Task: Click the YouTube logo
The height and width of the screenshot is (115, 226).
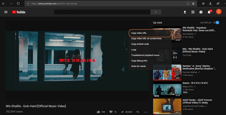Action: click(19, 12)
